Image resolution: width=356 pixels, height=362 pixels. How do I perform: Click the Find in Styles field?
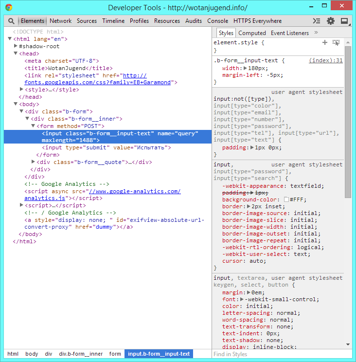click(277, 354)
